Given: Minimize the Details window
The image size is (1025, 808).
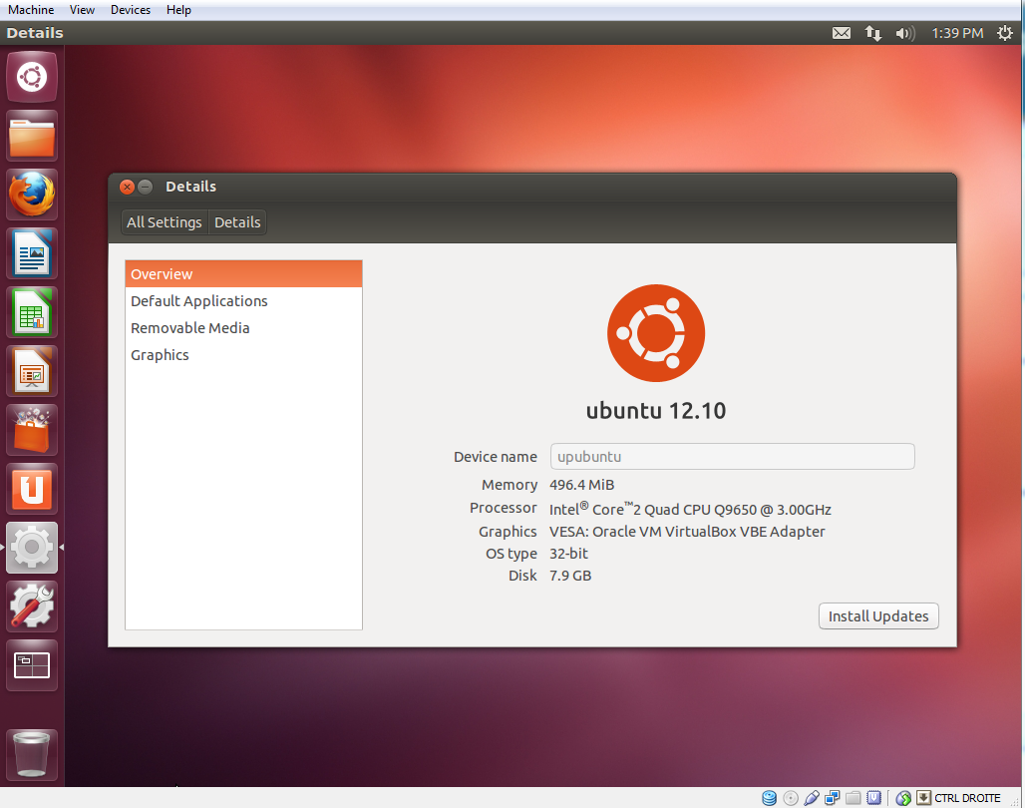Looking at the screenshot, I should click(x=146, y=188).
